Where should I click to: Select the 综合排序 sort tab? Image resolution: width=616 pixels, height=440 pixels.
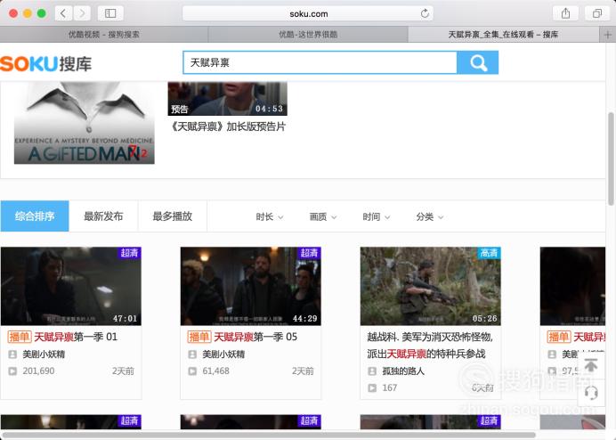click(35, 216)
